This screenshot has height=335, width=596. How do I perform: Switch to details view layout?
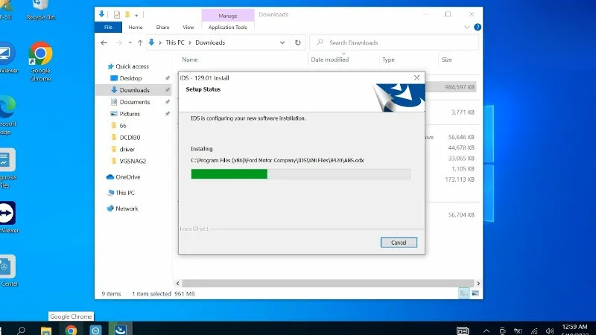pos(463,293)
